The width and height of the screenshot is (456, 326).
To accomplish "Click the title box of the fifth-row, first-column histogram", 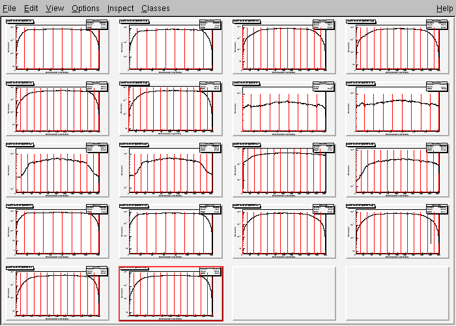I will tap(20, 267).
